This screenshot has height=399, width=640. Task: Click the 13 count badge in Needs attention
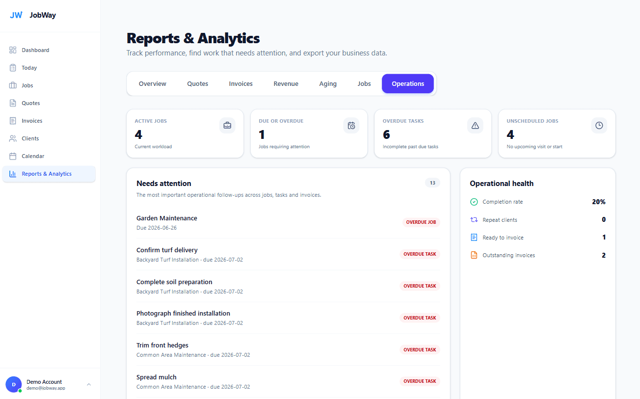click(x=432, y=183)
